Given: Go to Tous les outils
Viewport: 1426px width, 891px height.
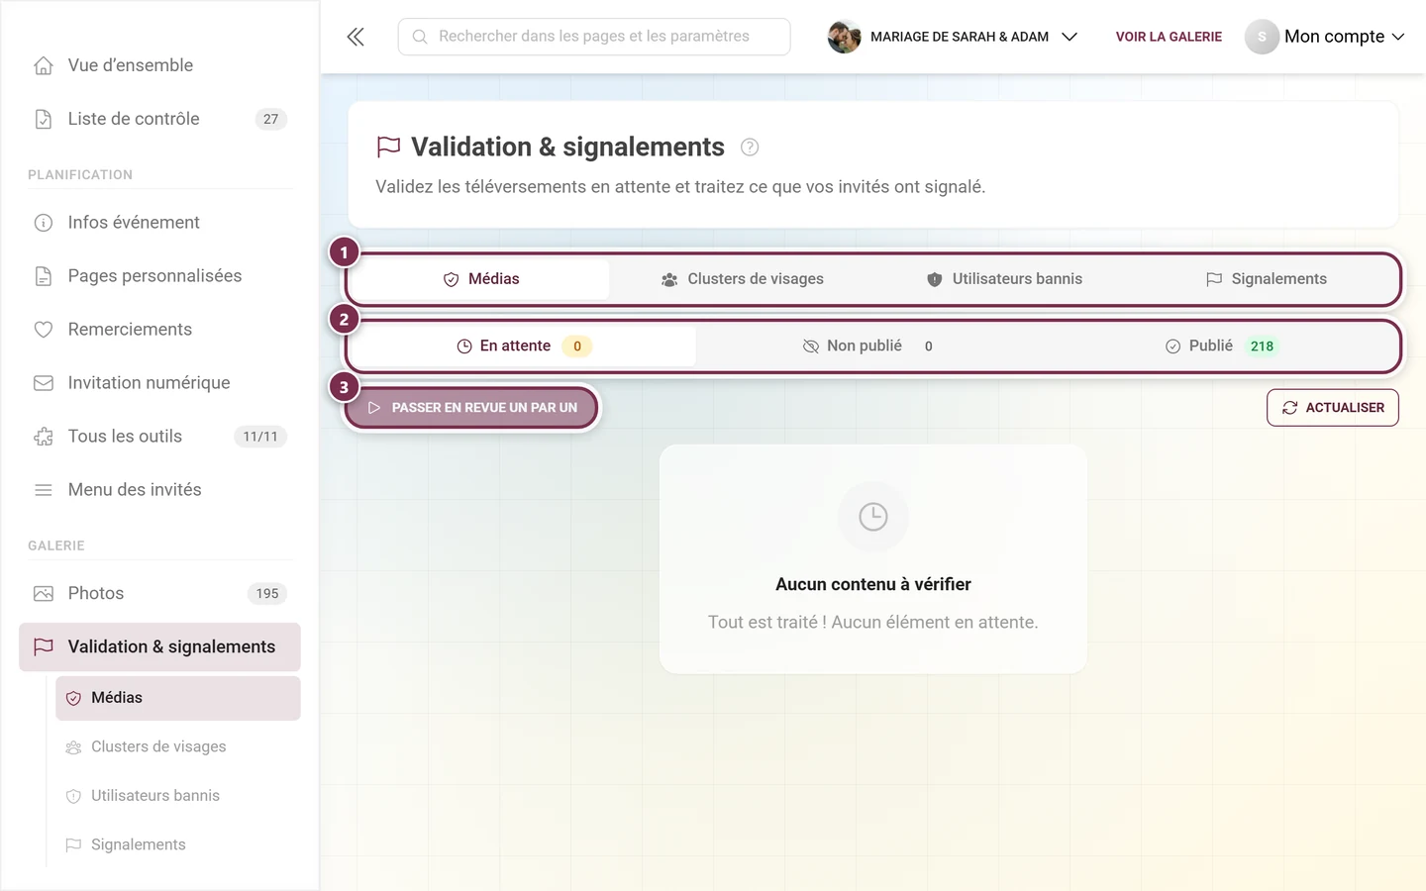Looking at the screenshot, I should tap(159, 437).
